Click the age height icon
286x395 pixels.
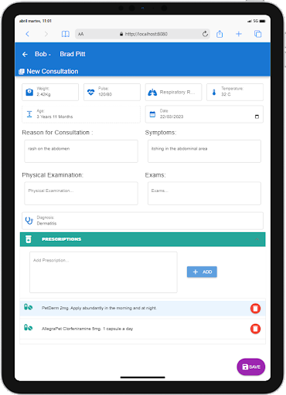[29, 114]
